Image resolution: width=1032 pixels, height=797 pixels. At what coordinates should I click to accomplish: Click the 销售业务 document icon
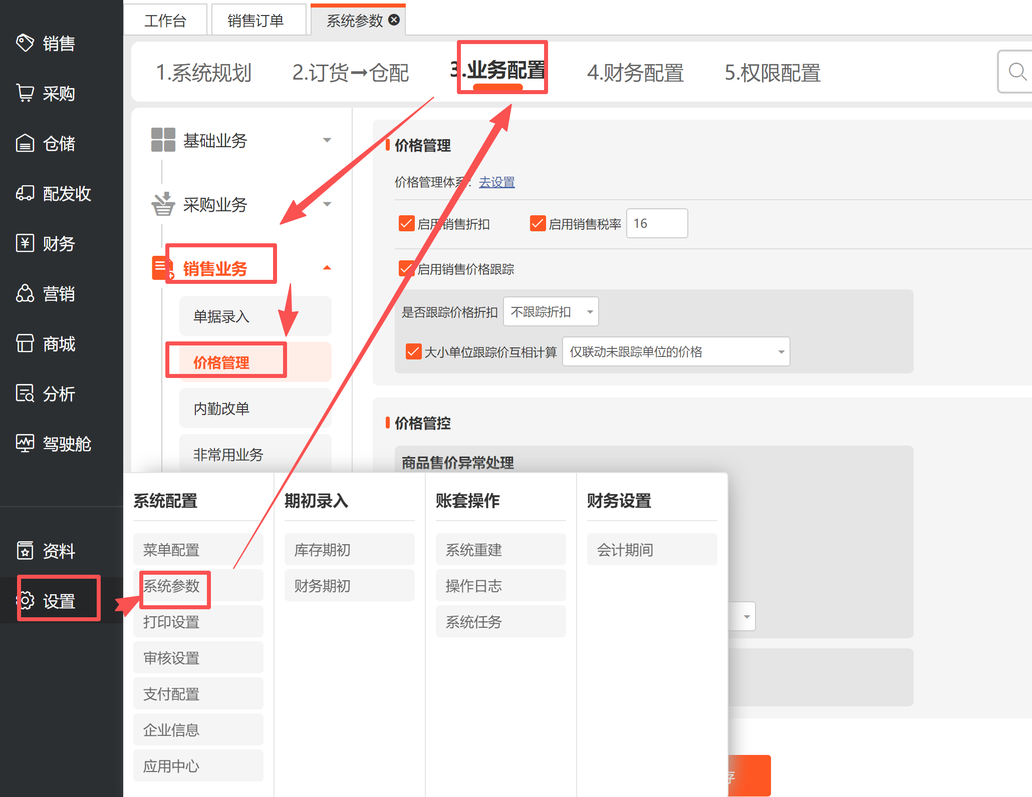[163, 268]
